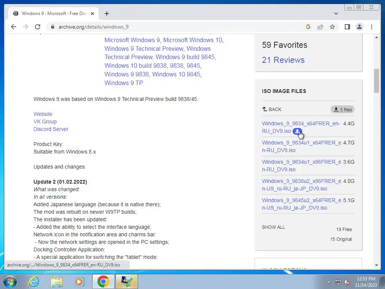This screenshot has width=385, height=289.
Task: Toggle the browser side panel icon
Action: pos(347,27)
